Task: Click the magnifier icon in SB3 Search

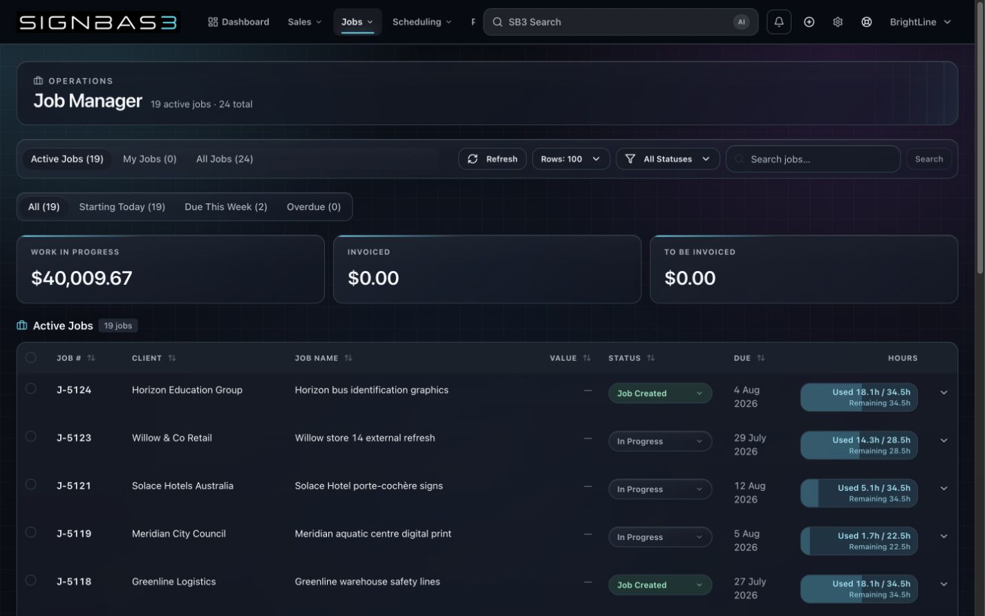Action: click(x=497, y=22)
